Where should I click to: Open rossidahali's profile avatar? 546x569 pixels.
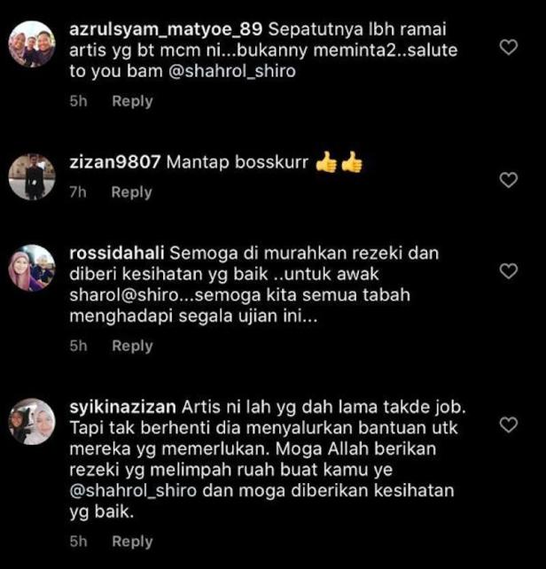coord(32,269)
